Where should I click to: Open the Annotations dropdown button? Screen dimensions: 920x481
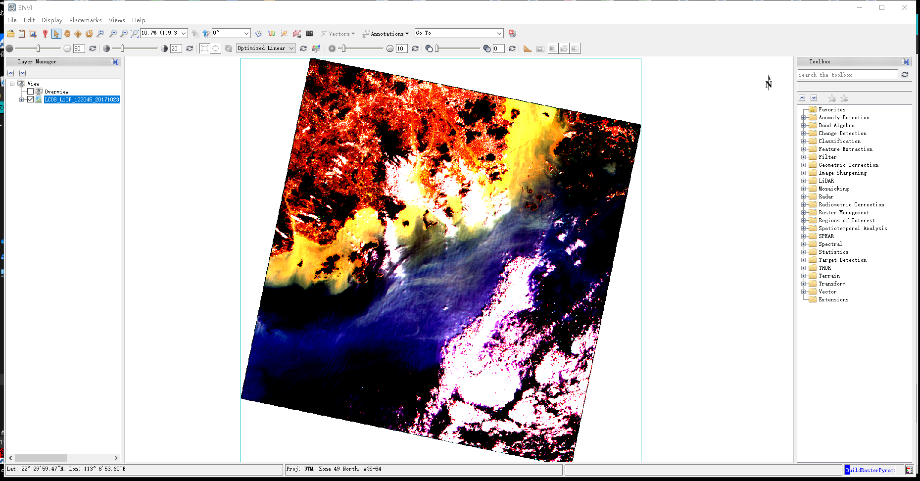pos(386,33)
